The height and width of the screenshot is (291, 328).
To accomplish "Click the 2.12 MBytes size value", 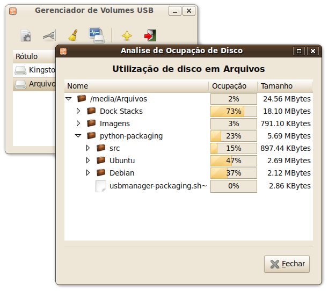I will click(x=289, y=173).
